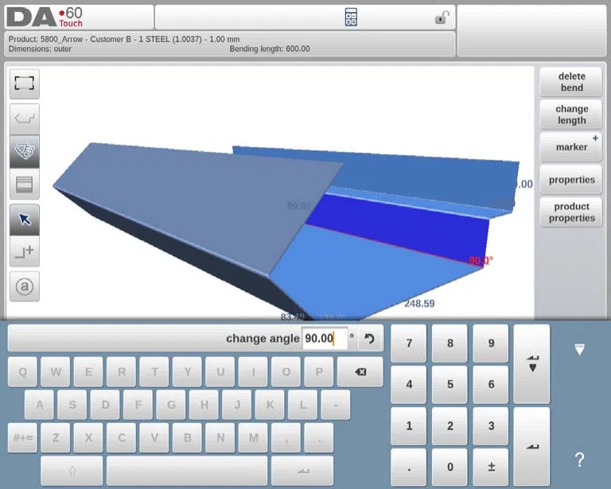Tap numpad key 6
Screen dimensions: 611x489
click(491, 385)
